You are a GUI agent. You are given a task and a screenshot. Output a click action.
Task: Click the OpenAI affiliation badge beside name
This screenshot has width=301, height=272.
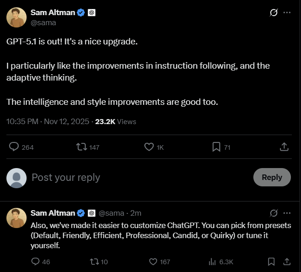tap(91, 13)
